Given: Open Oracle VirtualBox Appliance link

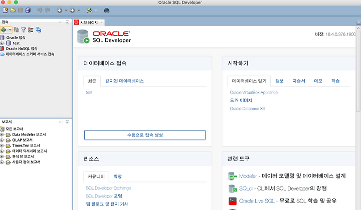Looking at the screenshot, I should [254, 92].
